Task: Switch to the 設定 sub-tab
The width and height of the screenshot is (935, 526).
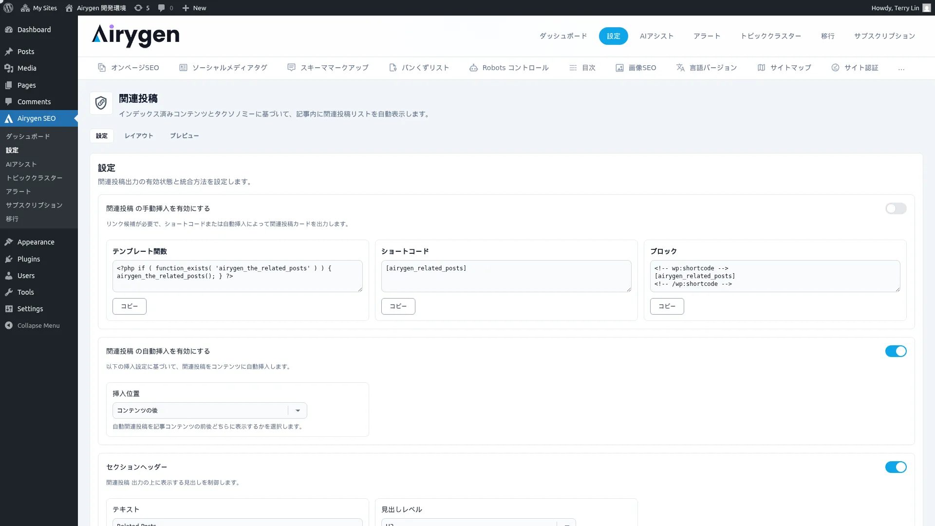Action: click(102, 136)
